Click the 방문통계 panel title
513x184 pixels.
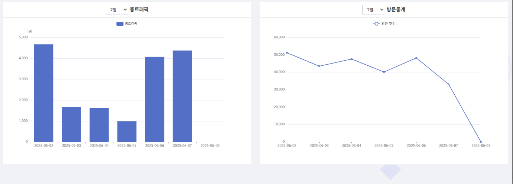[396, 10]
